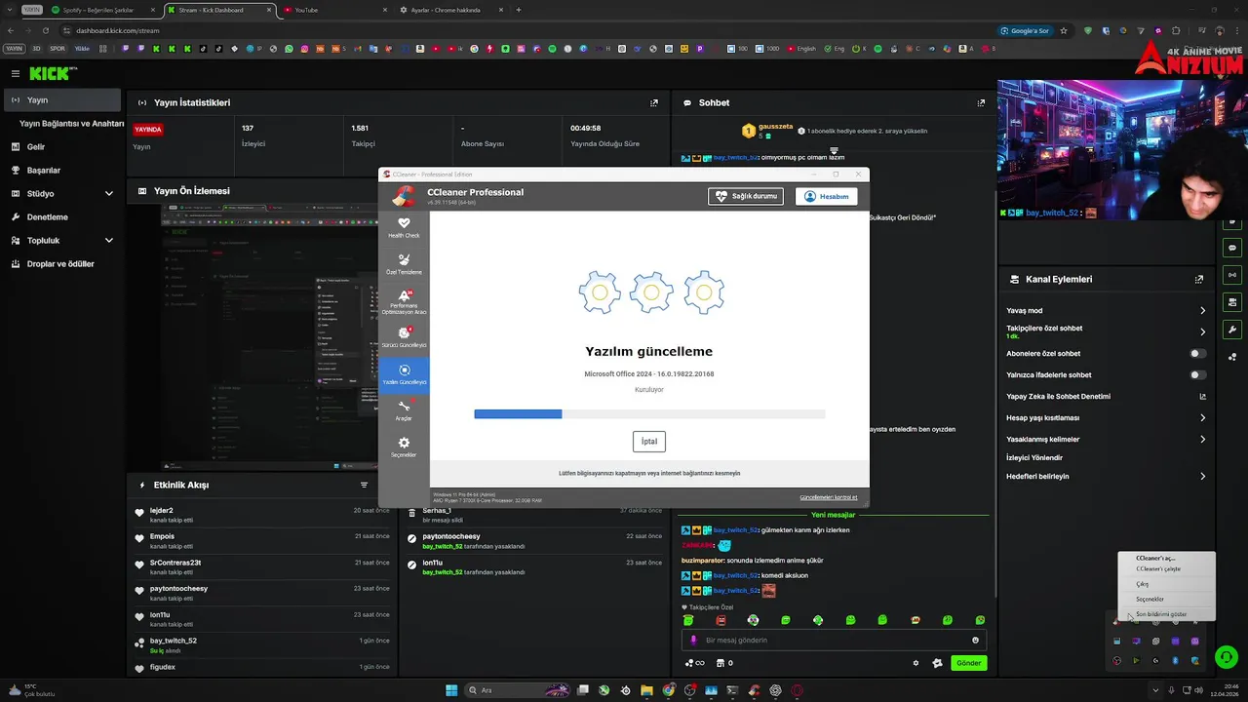1248x702 pixels.
Task: Open emoji picker in chat input
Action: coord(975,641)
